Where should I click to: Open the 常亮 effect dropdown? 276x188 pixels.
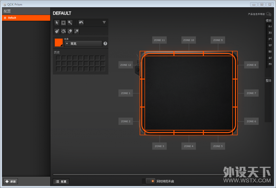pyautogui.click(x=83, y=44)
